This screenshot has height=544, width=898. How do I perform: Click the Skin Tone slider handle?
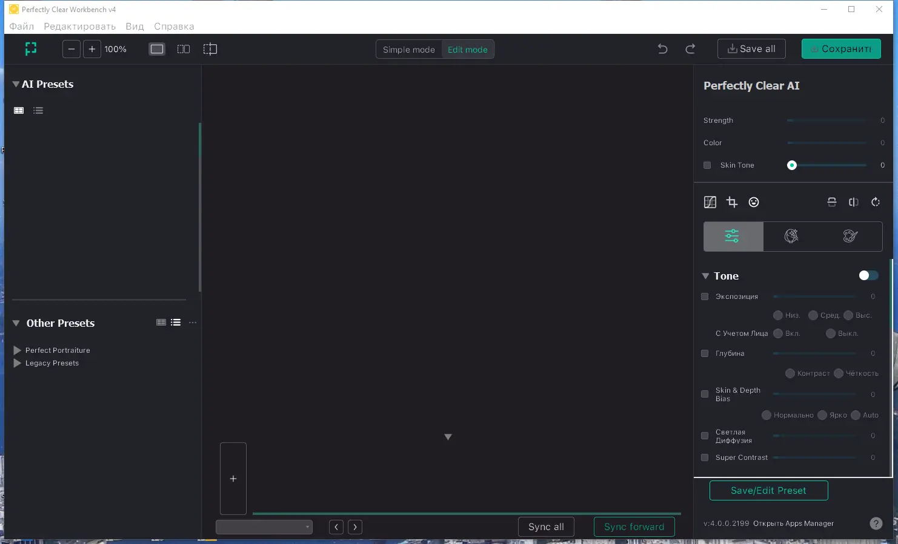point(792,165)
